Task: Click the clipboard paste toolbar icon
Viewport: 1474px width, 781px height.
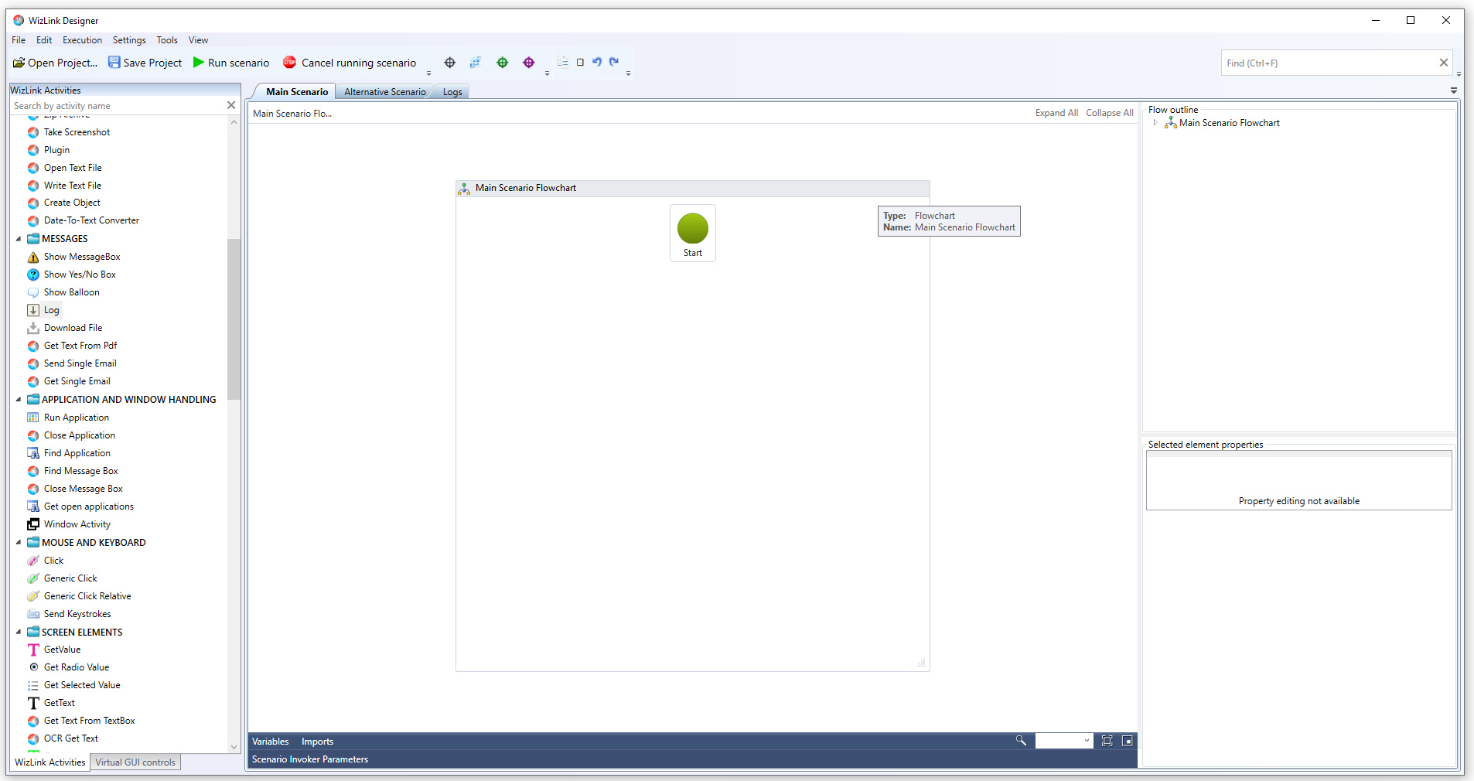Action: pyautogui.click(x=580, y=62)
